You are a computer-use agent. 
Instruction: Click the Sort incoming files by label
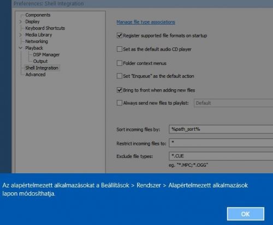[138, 130]
